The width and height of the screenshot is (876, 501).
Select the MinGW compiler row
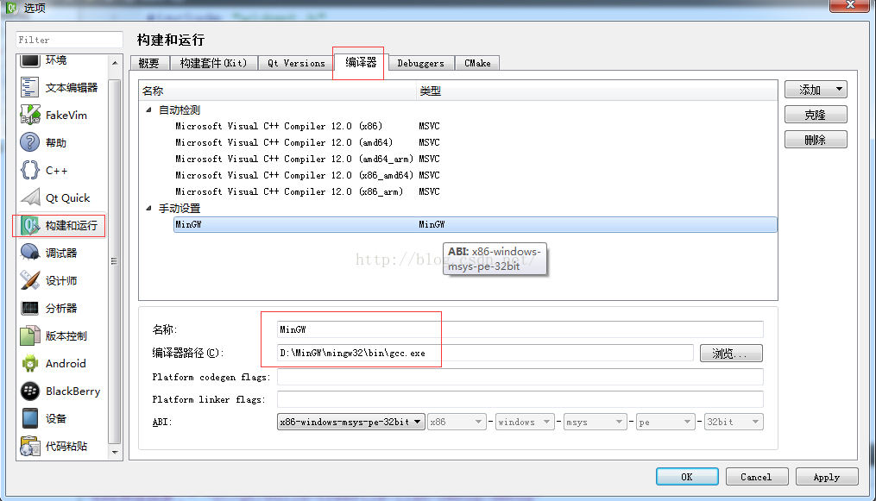475,224
